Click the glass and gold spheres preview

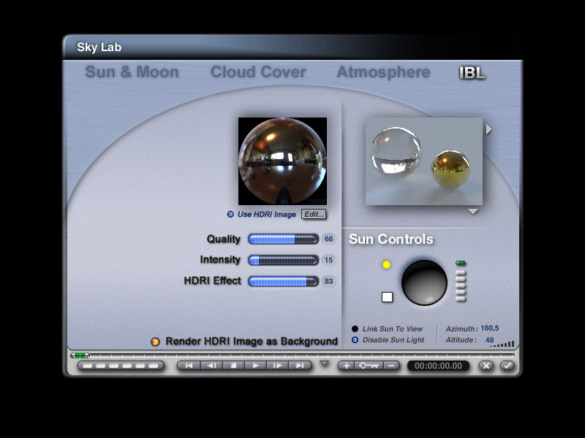424,161
